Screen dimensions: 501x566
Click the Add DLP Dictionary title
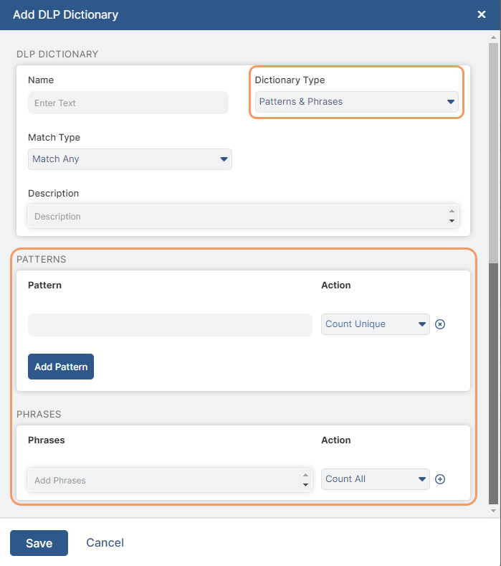[66, 15]
